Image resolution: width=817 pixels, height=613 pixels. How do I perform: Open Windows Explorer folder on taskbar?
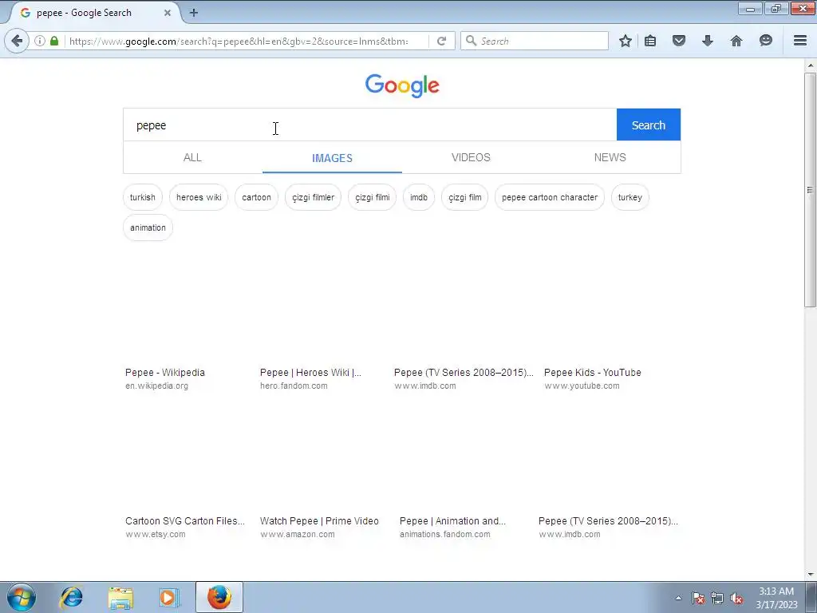(120, 597)
